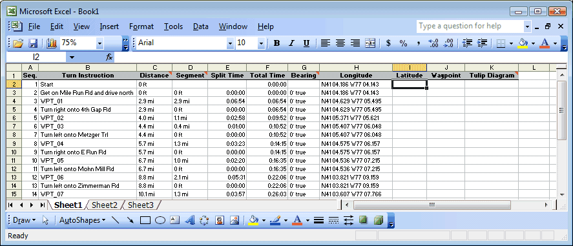Choose Line Style icon

pos(319,220)
